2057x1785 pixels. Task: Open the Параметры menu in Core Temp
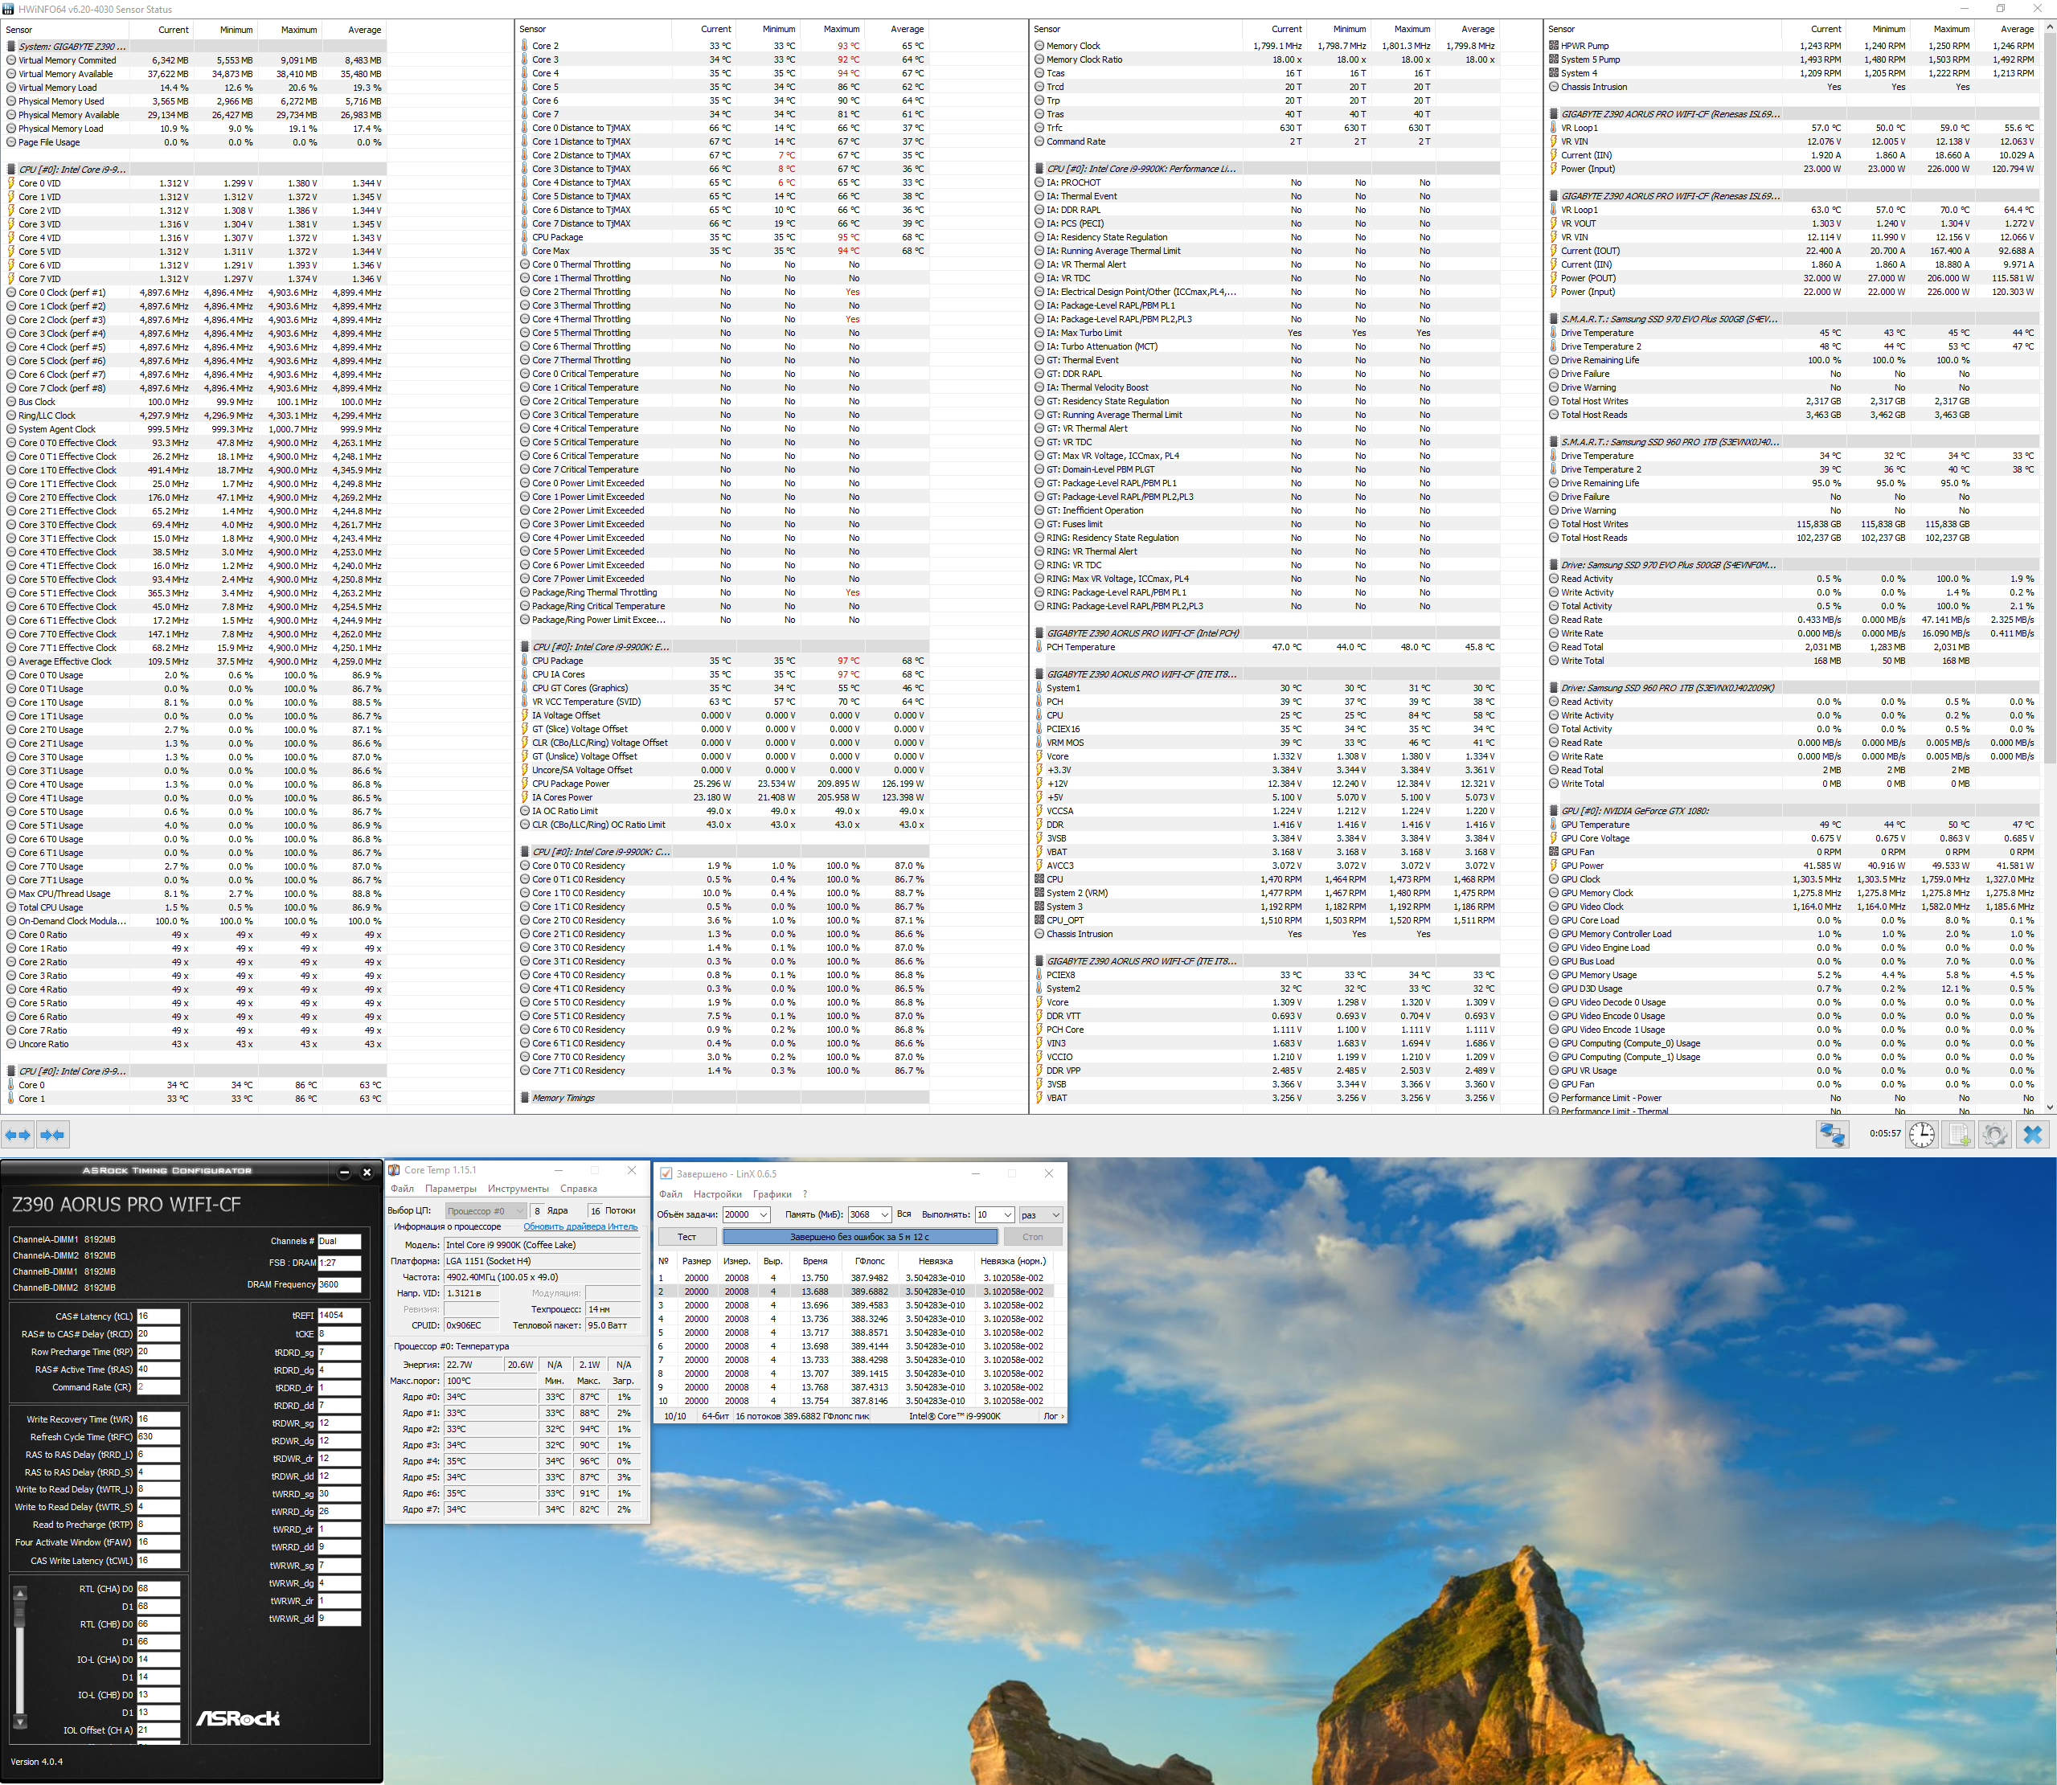(x=450, y=1189)
